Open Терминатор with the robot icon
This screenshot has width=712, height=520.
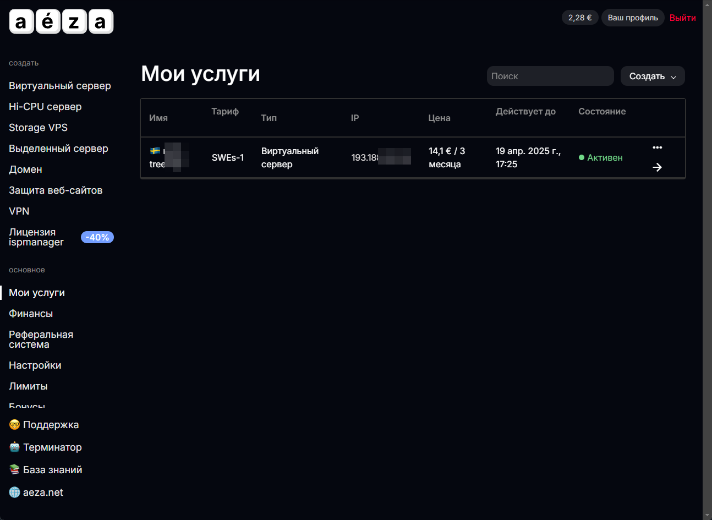tap(45, 447)
